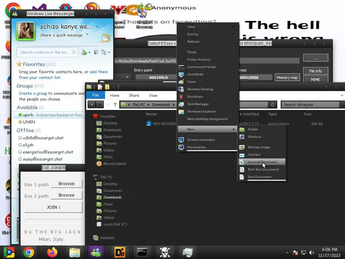Screen dimensions: 345x259
Task: Click File info button in Detect It Easy
Action: coord(315,71)
